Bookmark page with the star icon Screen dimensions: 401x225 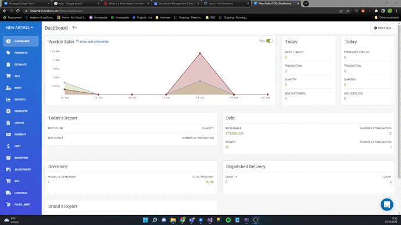(348, 11)
